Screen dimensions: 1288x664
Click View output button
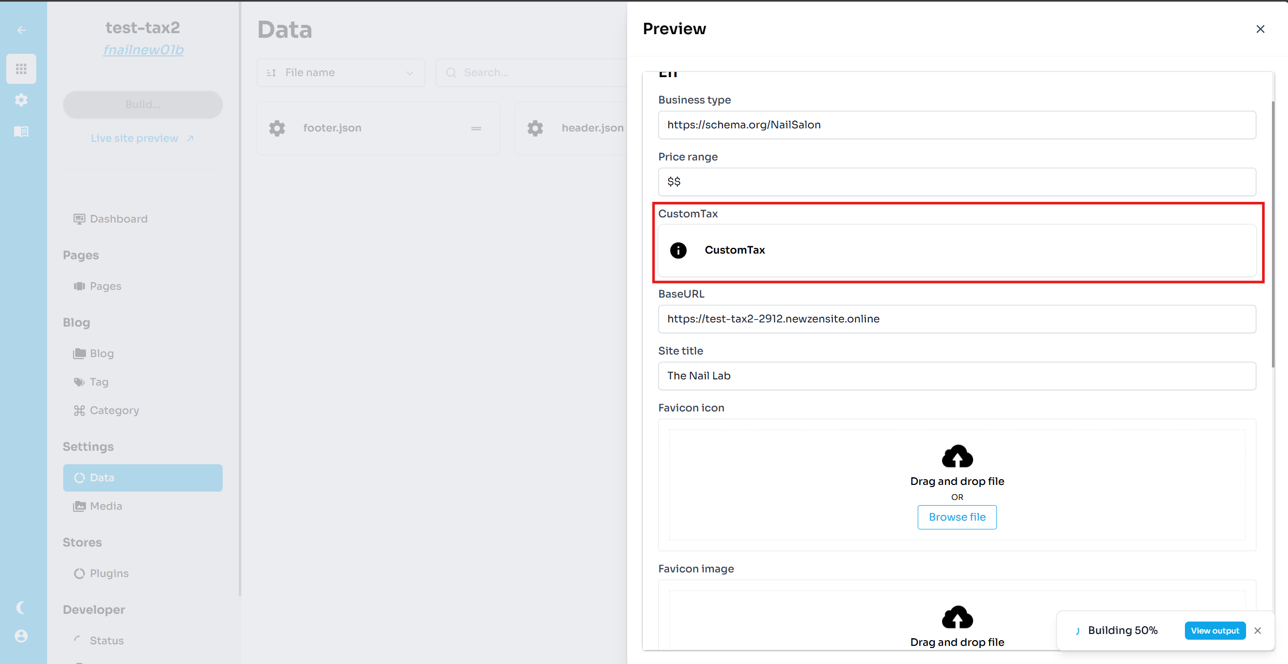1214,631
